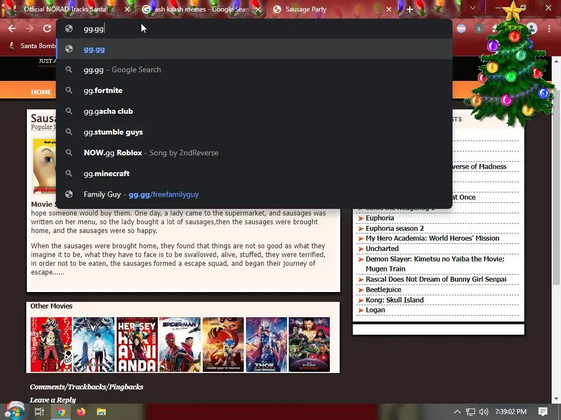Image resolution: width=561 pixels, height=420 pixels.
Task: Close the Official NORAD Tracks Santa tab
Action: coord(127,9)
